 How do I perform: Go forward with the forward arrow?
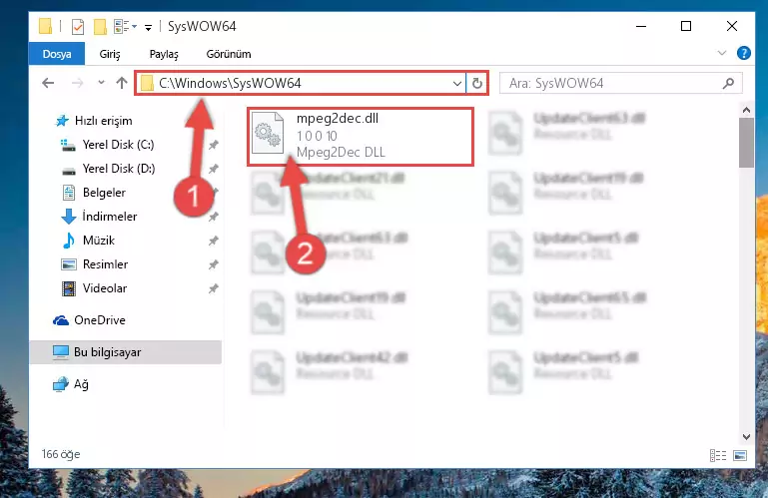click(x=77, y=83)
